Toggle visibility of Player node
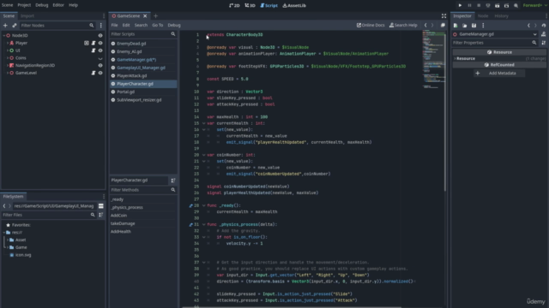Image resolution: width=549 pixels, height=308 pixels. pos(100,43)
